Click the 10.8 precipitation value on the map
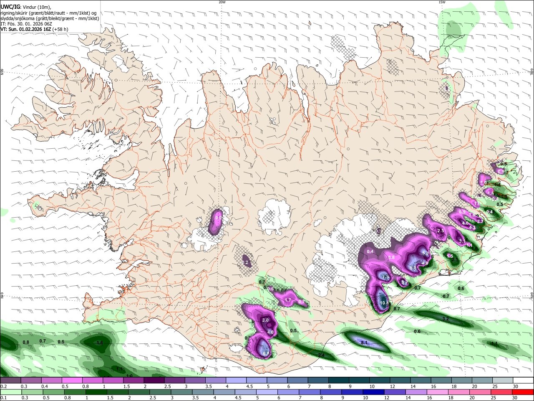 click(x=385, y=303)
